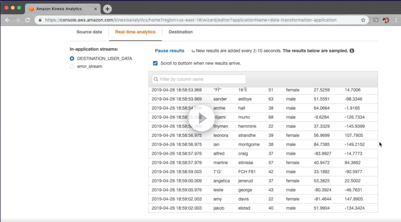
Task: Open a new browser tab
Action: click(107, 9)
